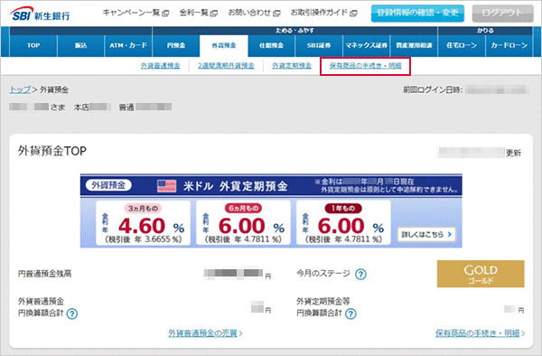
Task: Click the ログアウト button
Action: click(x=503, y=14)
